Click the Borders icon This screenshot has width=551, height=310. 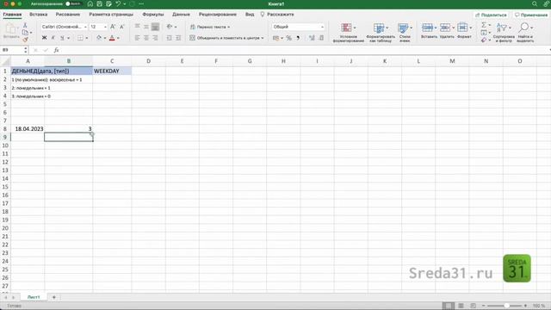click(80, 38)
